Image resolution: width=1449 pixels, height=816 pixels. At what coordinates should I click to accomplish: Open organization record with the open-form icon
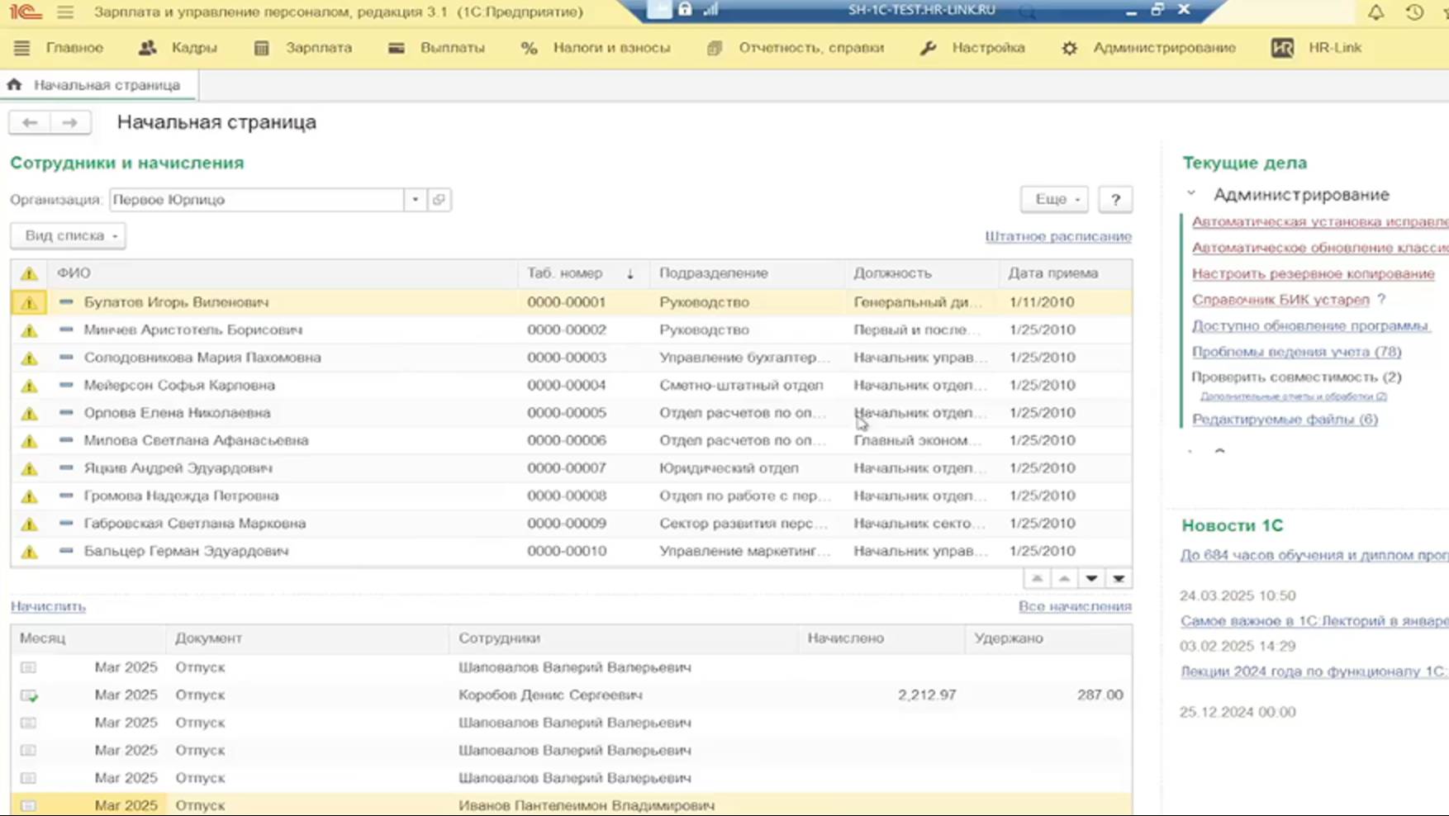click(x=439, y=200)
